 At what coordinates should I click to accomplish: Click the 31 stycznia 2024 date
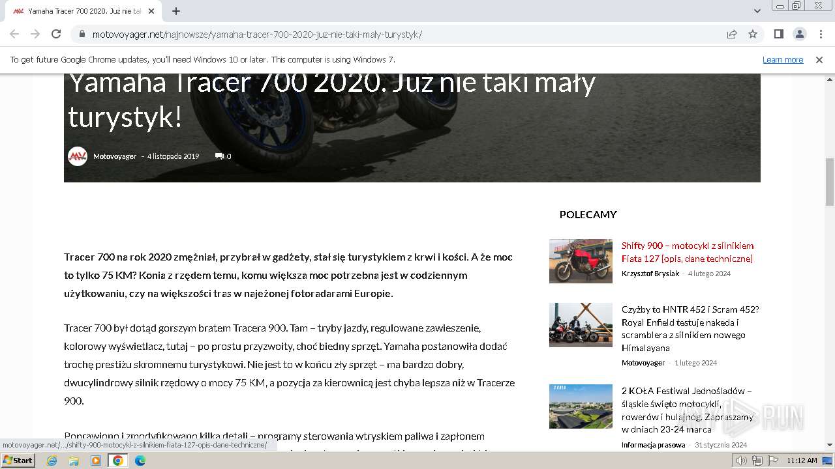click(721, 445)
